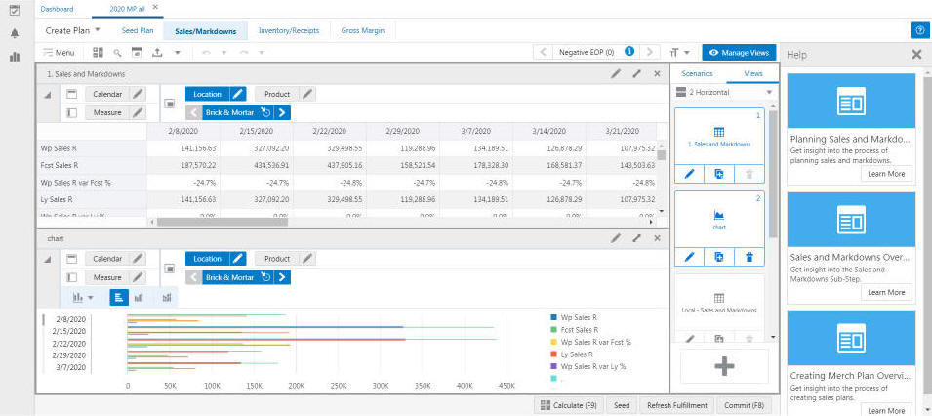Viewport: 932px width, 416px height.
Task: Switch to the Scenarios tab
Action: click(x=697, y=73)
